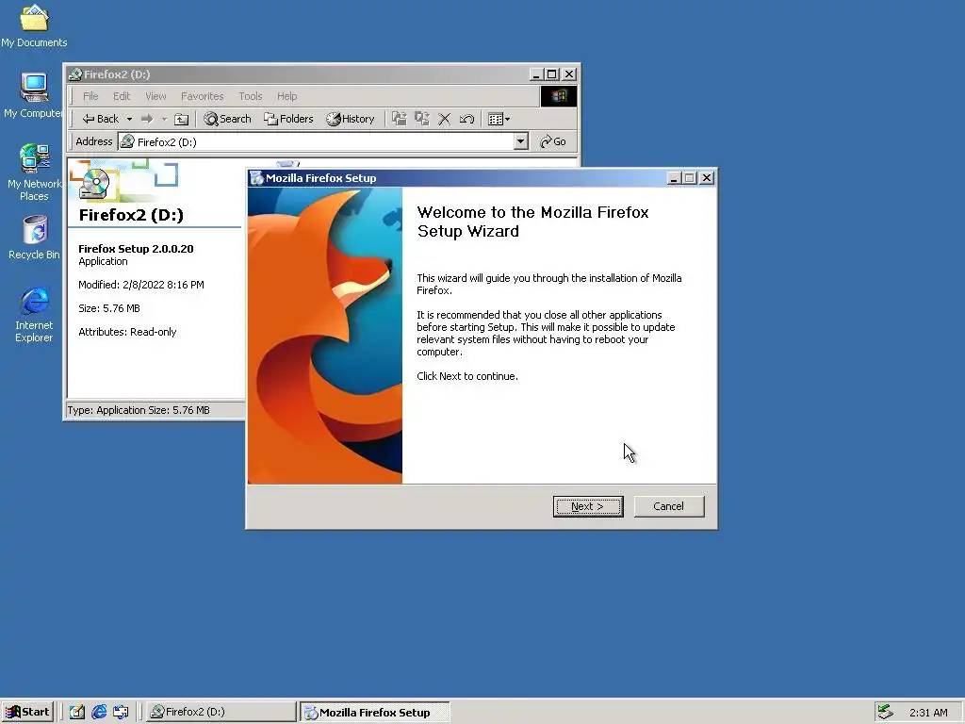Close the Mozilla Firefox Setup window

(707, 178)
